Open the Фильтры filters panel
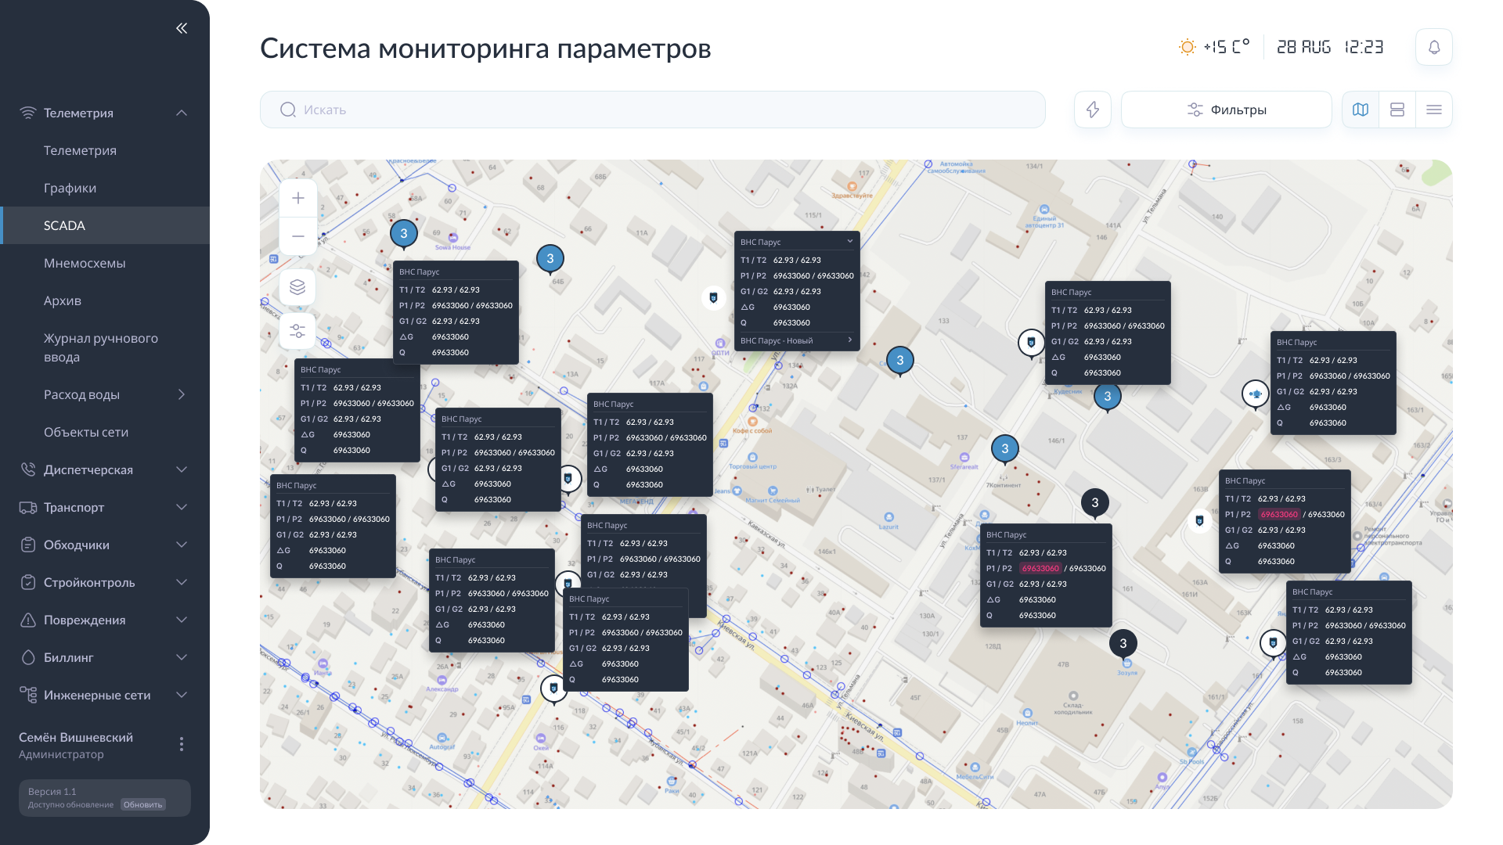 (x=1226, y=110)
